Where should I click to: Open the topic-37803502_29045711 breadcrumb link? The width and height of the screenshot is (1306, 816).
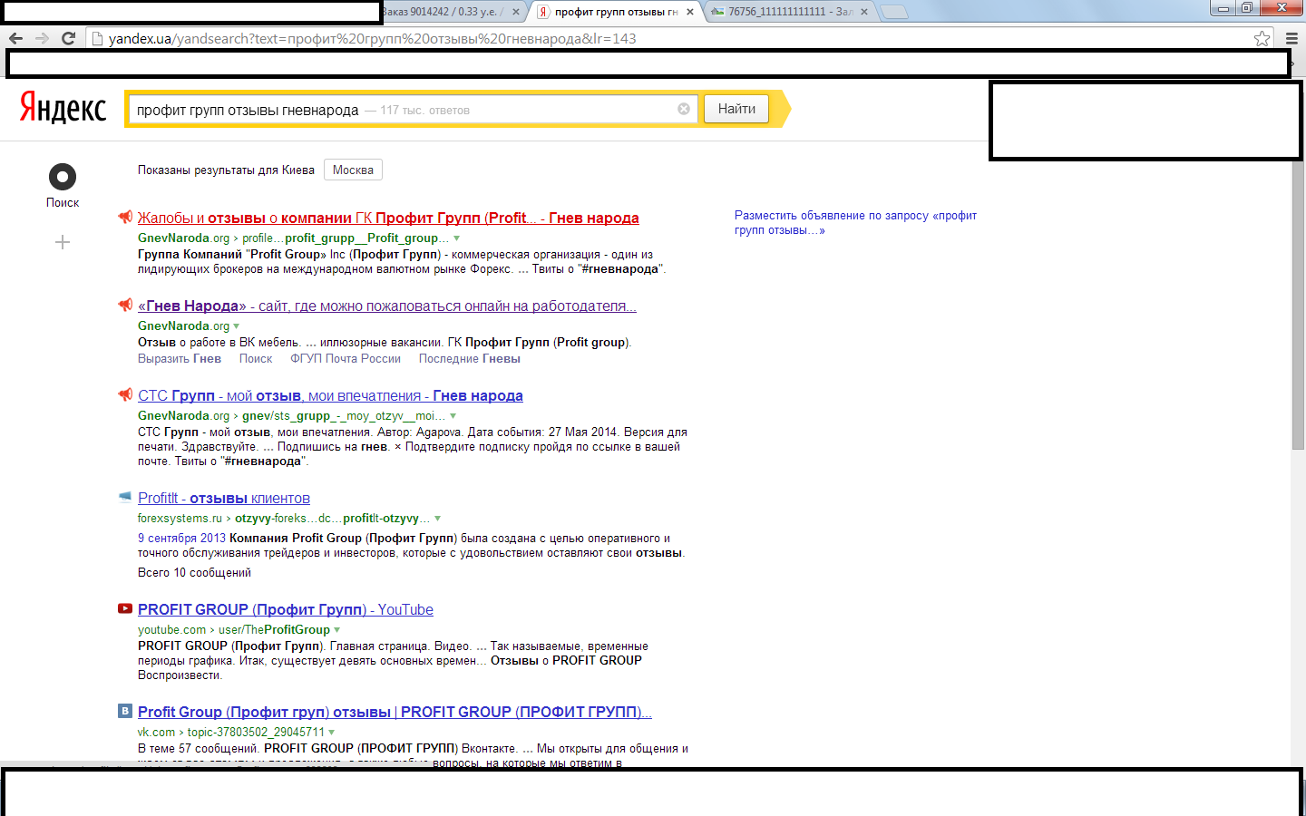point(256,733)
